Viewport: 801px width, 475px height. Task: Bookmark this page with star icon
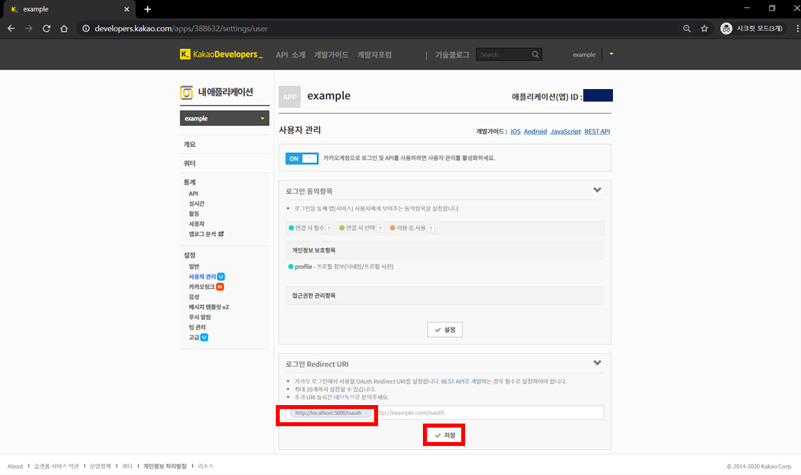click(704, 28)
